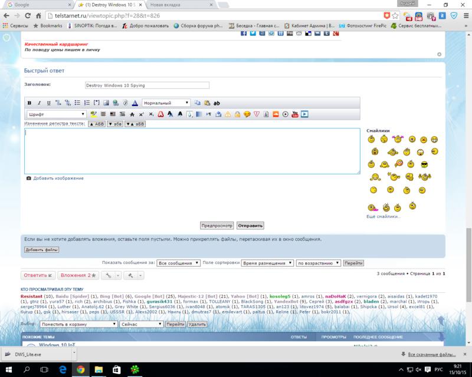This screenshot has width=472, height=377.
Task: Click the YouTube video insert icon
Action: (x=295, y=114)
